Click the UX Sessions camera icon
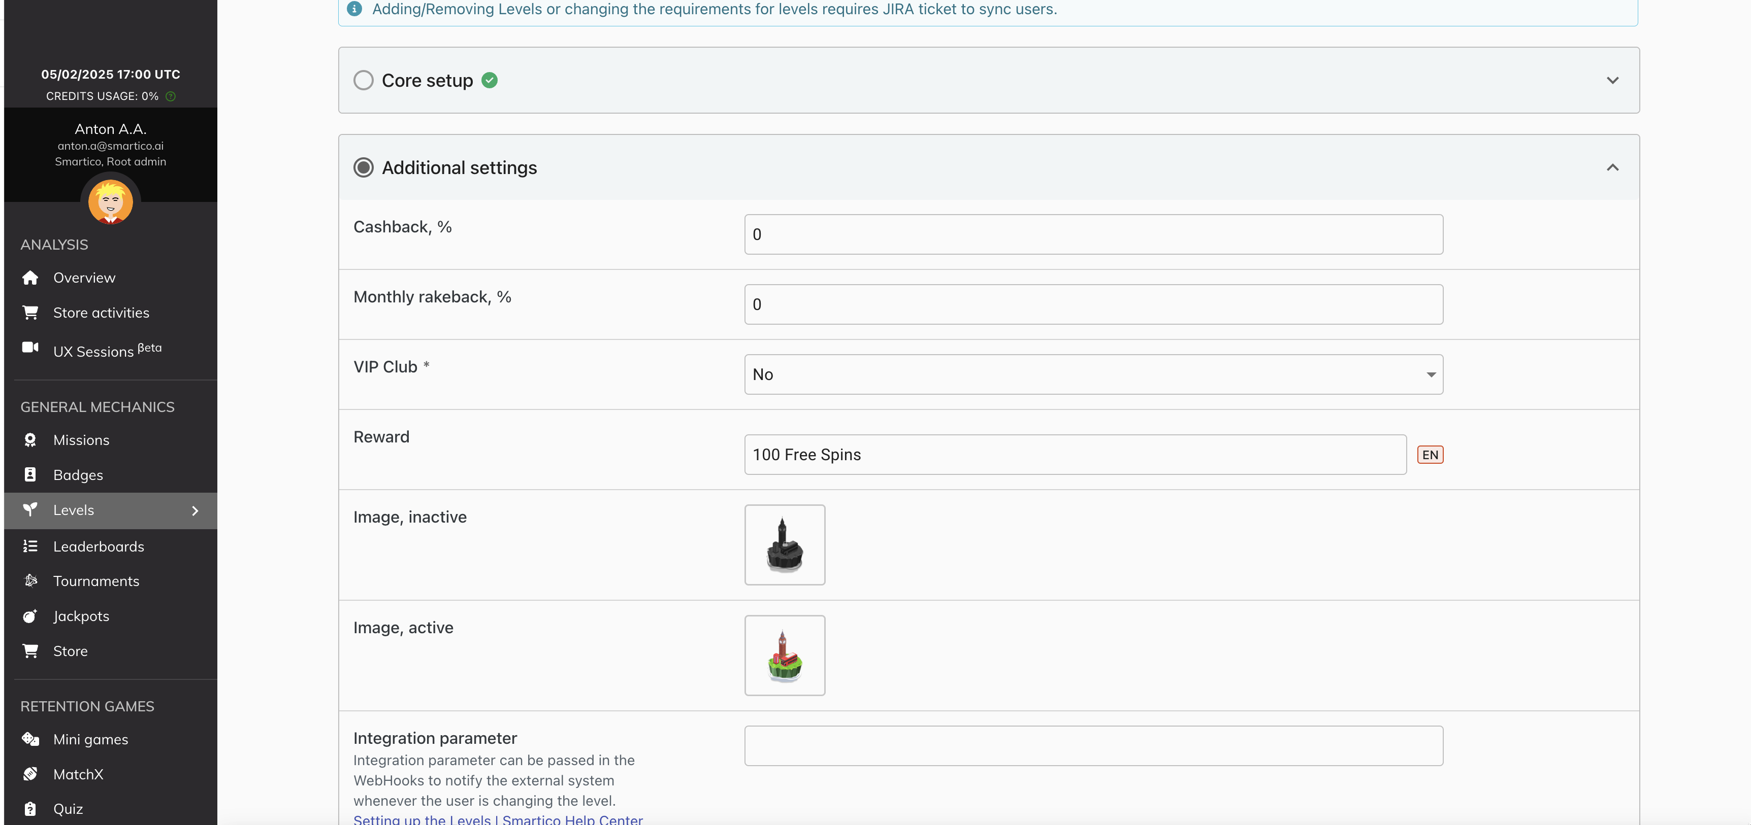The width and height of the screenshot is (1751, 825). pyautogui.click(x=30, y=348)
